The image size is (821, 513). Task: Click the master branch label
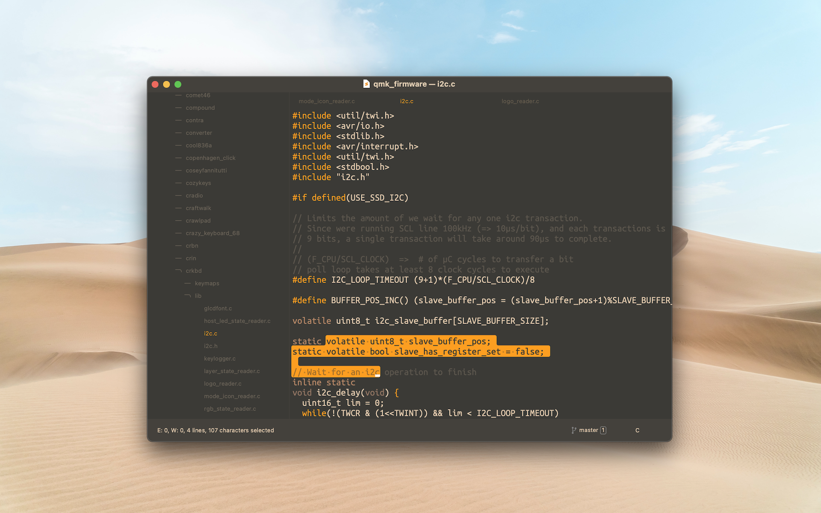click(x=588, y=430)
